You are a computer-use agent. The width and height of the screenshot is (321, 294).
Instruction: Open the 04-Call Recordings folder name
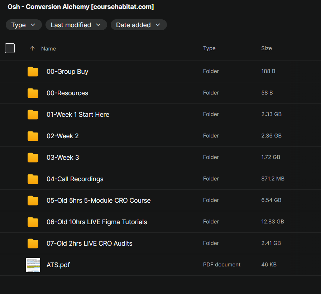coord(75,179)
